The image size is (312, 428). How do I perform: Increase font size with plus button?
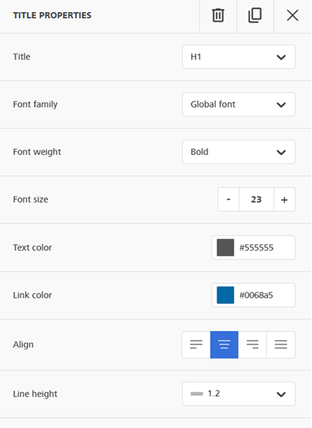pos(285,200)
